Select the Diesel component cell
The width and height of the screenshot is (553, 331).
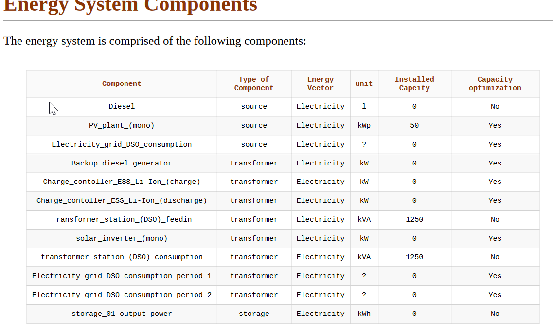(122, 107)
